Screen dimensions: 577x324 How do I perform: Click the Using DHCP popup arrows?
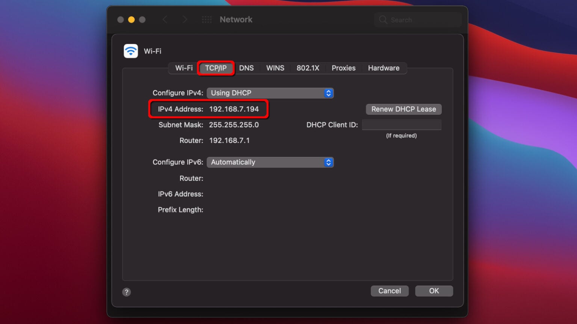click(328, 93)
